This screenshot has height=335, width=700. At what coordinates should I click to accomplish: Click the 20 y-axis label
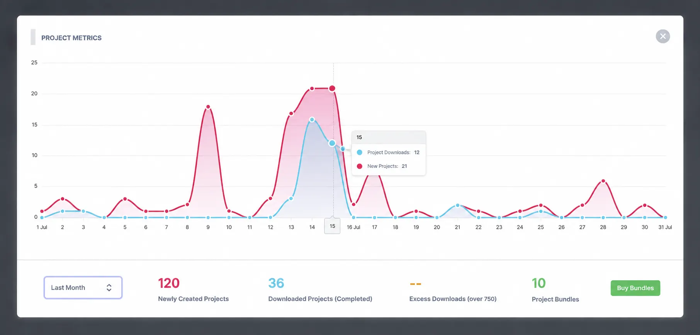click(x=34, y=93)
